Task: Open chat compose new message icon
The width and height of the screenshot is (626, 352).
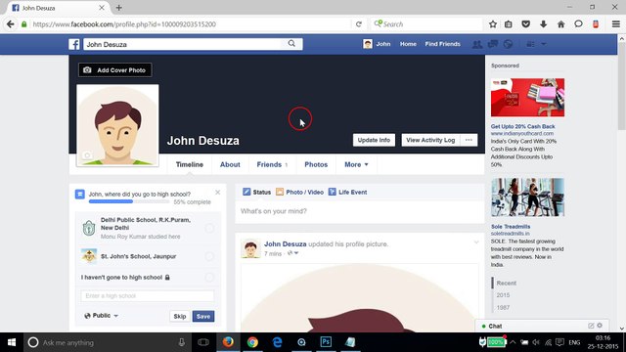Action: pyautogui.click(x=591, y=326)
